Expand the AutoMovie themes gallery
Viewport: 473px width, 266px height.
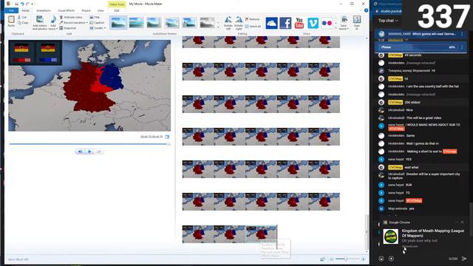pyautogui.click(x=218, y=28)
